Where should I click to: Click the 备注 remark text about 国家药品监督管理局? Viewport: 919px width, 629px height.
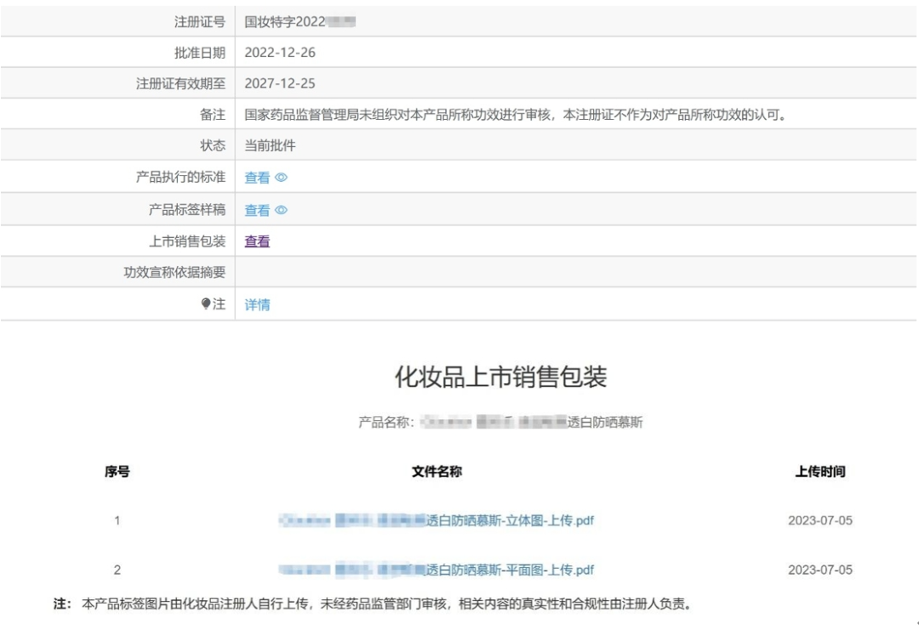click(x=514, y=115)
